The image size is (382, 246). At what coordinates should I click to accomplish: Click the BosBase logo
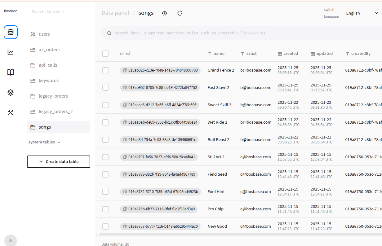click(11, 11)
